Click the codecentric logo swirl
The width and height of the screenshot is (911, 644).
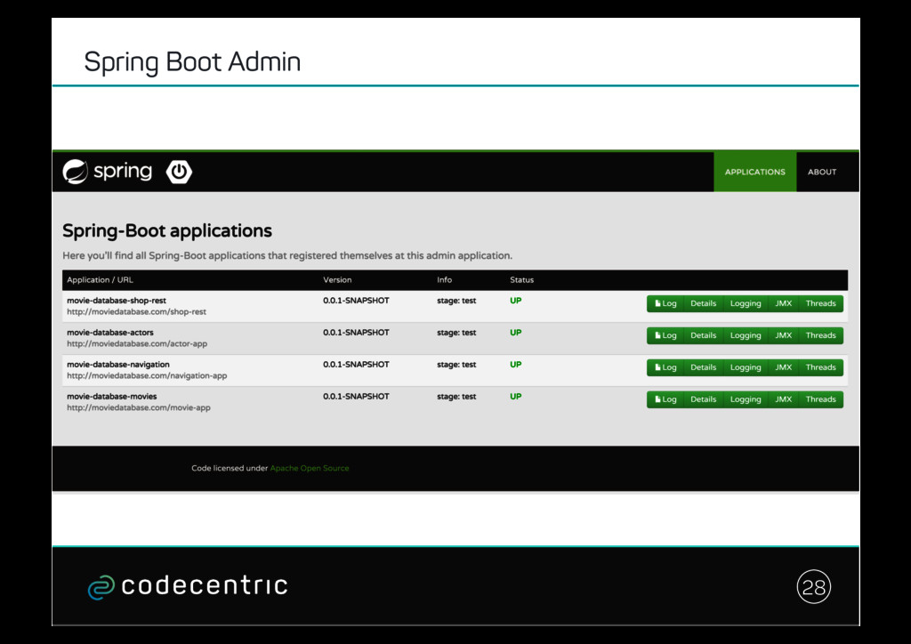tap(101, 587)
